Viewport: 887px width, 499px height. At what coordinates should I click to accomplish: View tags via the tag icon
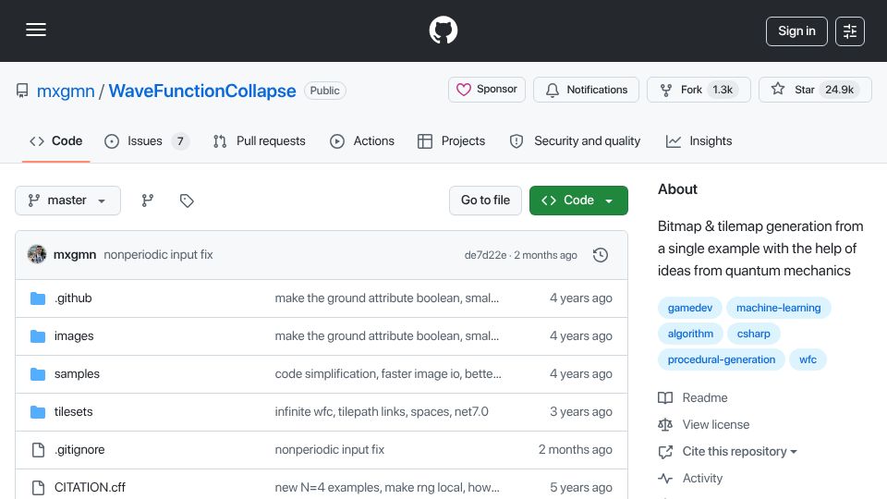(x=187, y=201)
